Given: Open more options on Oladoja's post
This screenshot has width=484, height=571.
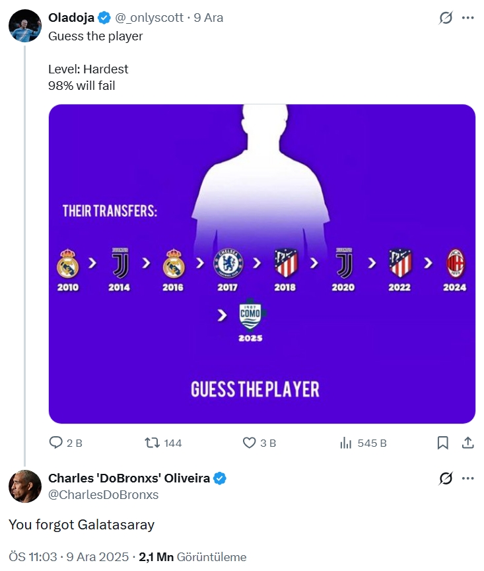Looking at the screenshot, I should pyautogui.click(x=468, y=18).
